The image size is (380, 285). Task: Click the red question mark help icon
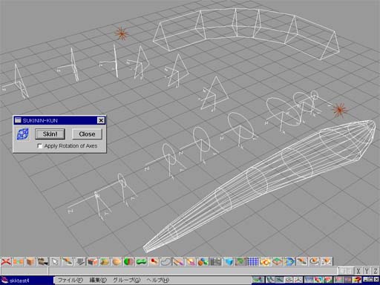click(357, 280)
